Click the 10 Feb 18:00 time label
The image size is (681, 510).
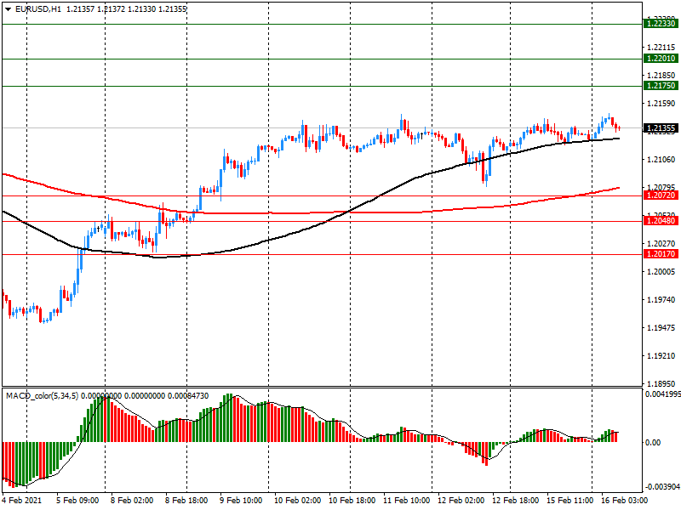coord(351,501)
